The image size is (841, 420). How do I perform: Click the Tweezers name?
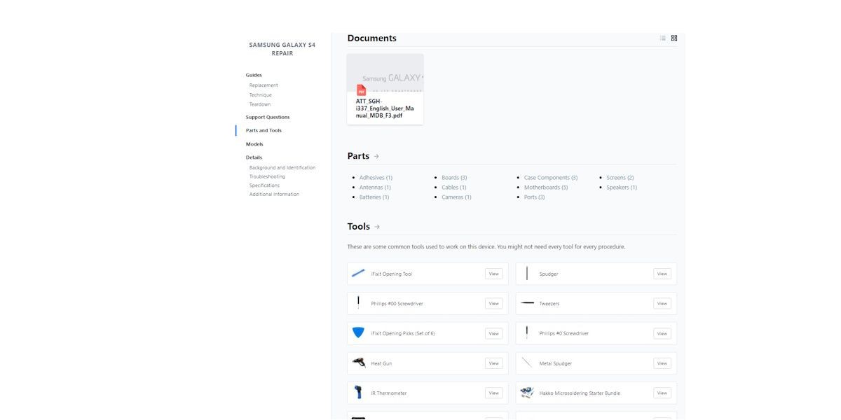coord(549,304)
